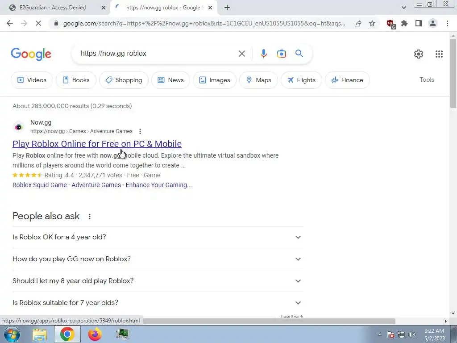Open Extensions puzzle icon
The height and width of the screenshot is (343, 457).
[404, 23]
